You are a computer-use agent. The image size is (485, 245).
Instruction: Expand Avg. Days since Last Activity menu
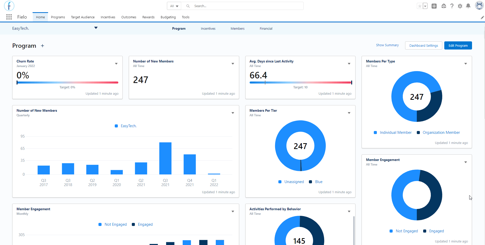point(349,64)
